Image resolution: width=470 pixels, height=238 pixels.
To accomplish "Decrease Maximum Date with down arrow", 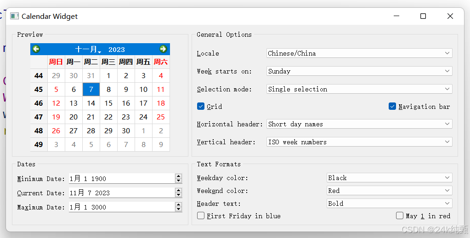I will [178, 209].
